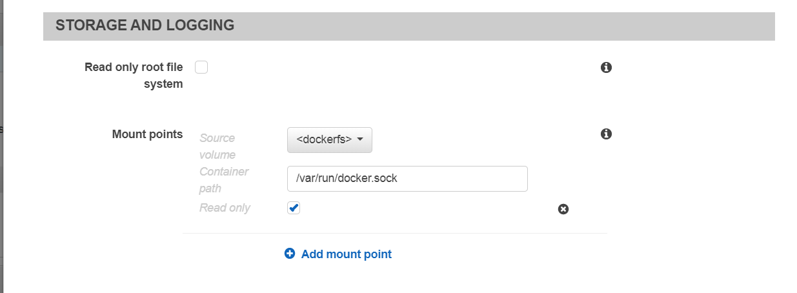Enable Read only root file system checkbox
The width and height of the screenshot is (797, 293).
pos(201,67)
